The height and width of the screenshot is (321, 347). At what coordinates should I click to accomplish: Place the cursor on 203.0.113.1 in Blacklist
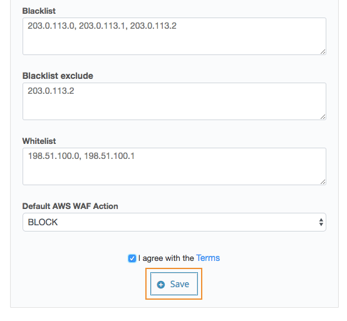tap(102, 26)
